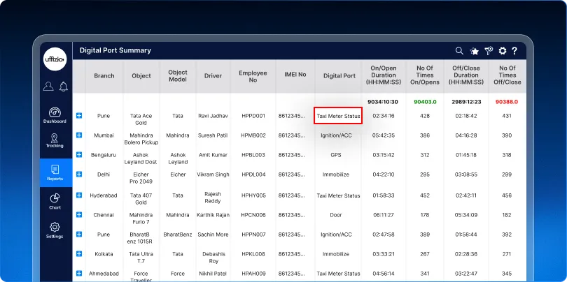Click the Door digital port cell
567x282 pixels.
point(336,215)
